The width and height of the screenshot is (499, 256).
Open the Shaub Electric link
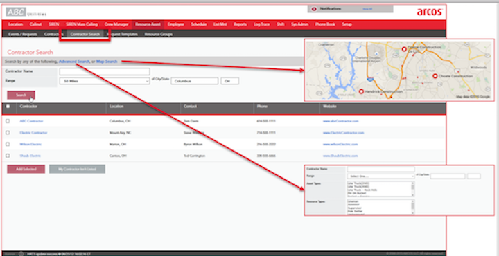pos(30,156)
